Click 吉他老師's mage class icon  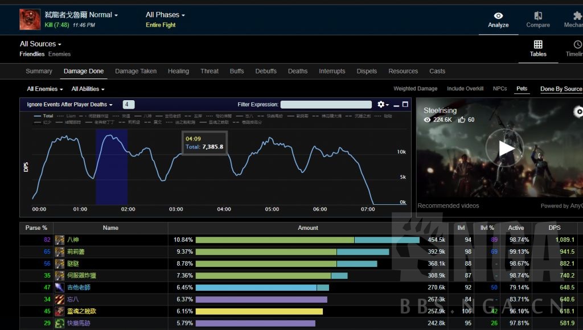click(x=59, y=287)
